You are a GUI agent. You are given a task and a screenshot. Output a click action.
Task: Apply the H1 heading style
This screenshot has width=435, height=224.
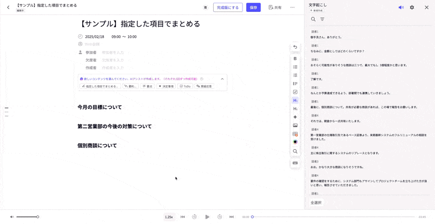tap(295, 100)
